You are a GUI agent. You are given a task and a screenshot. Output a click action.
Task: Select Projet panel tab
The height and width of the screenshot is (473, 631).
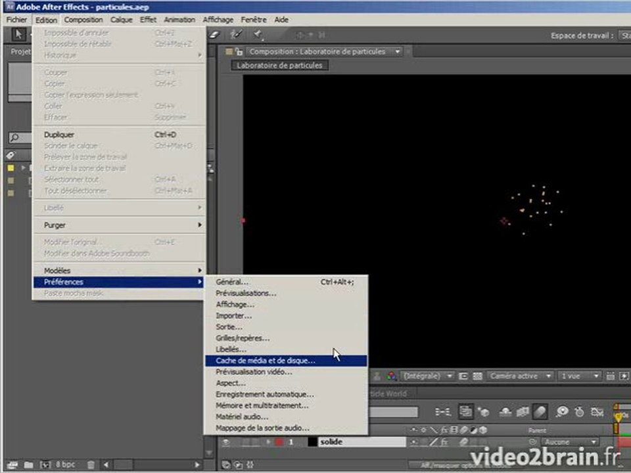pos(20,51)
